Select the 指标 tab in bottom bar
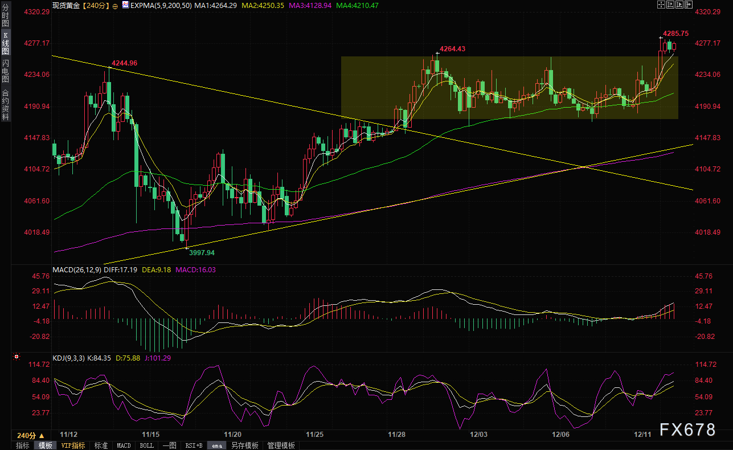This screenshot has width=733, height=450. coord(23,445)
